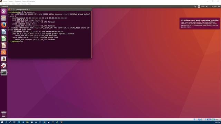The image size is (221, 124).
Task: Open LibreOffice Impress from the launcher
Action: [4, 45]
